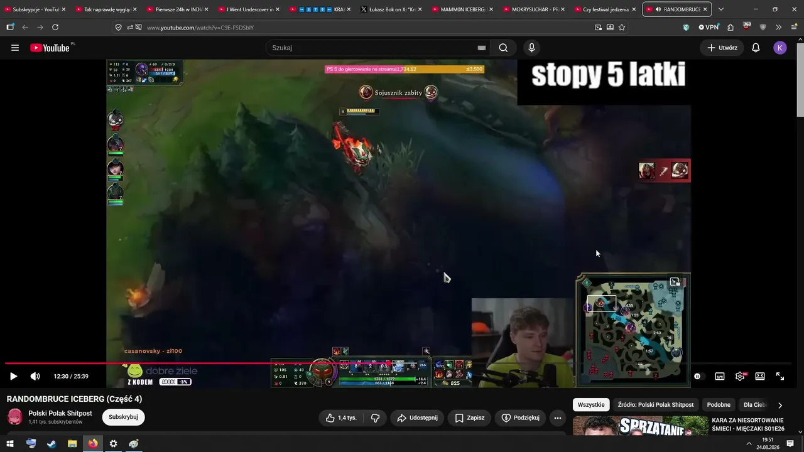Switch to the Subskrypcje - YouTube tab

click(x=35, y=9)
